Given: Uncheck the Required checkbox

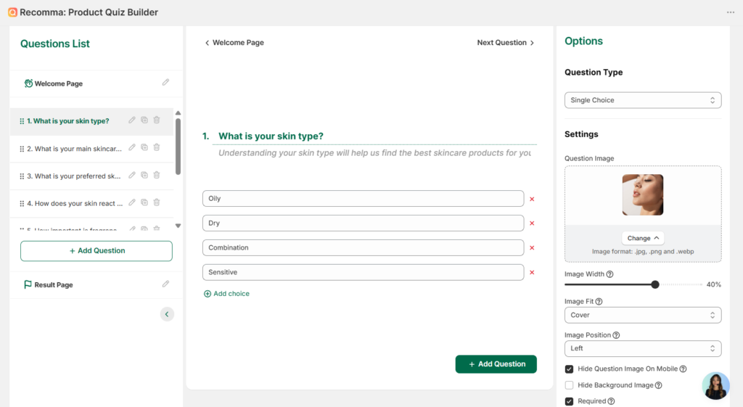Looking at the screenshot, I should pyautogui.click(x=570, y=401).
